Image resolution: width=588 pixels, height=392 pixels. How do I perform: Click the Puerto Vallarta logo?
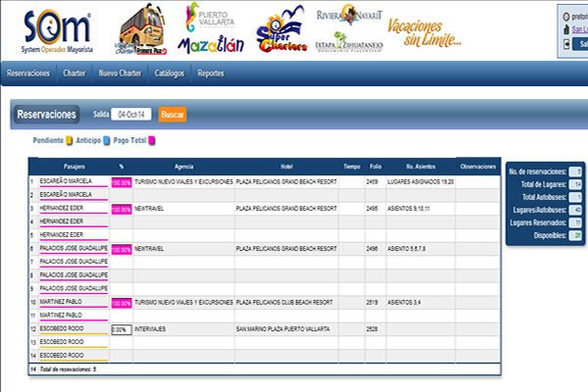pos(208,18)
